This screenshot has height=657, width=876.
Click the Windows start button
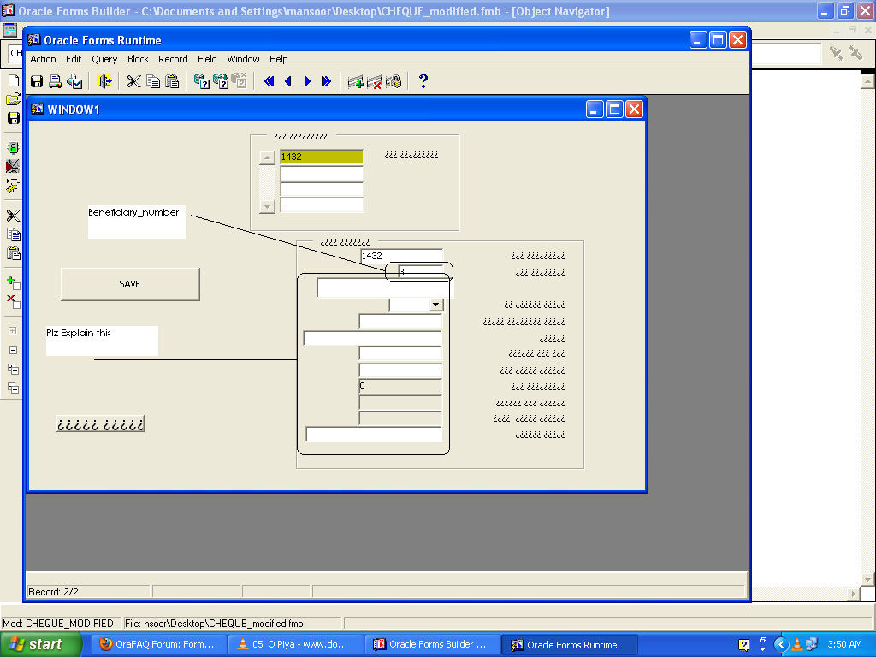(40, 645)
